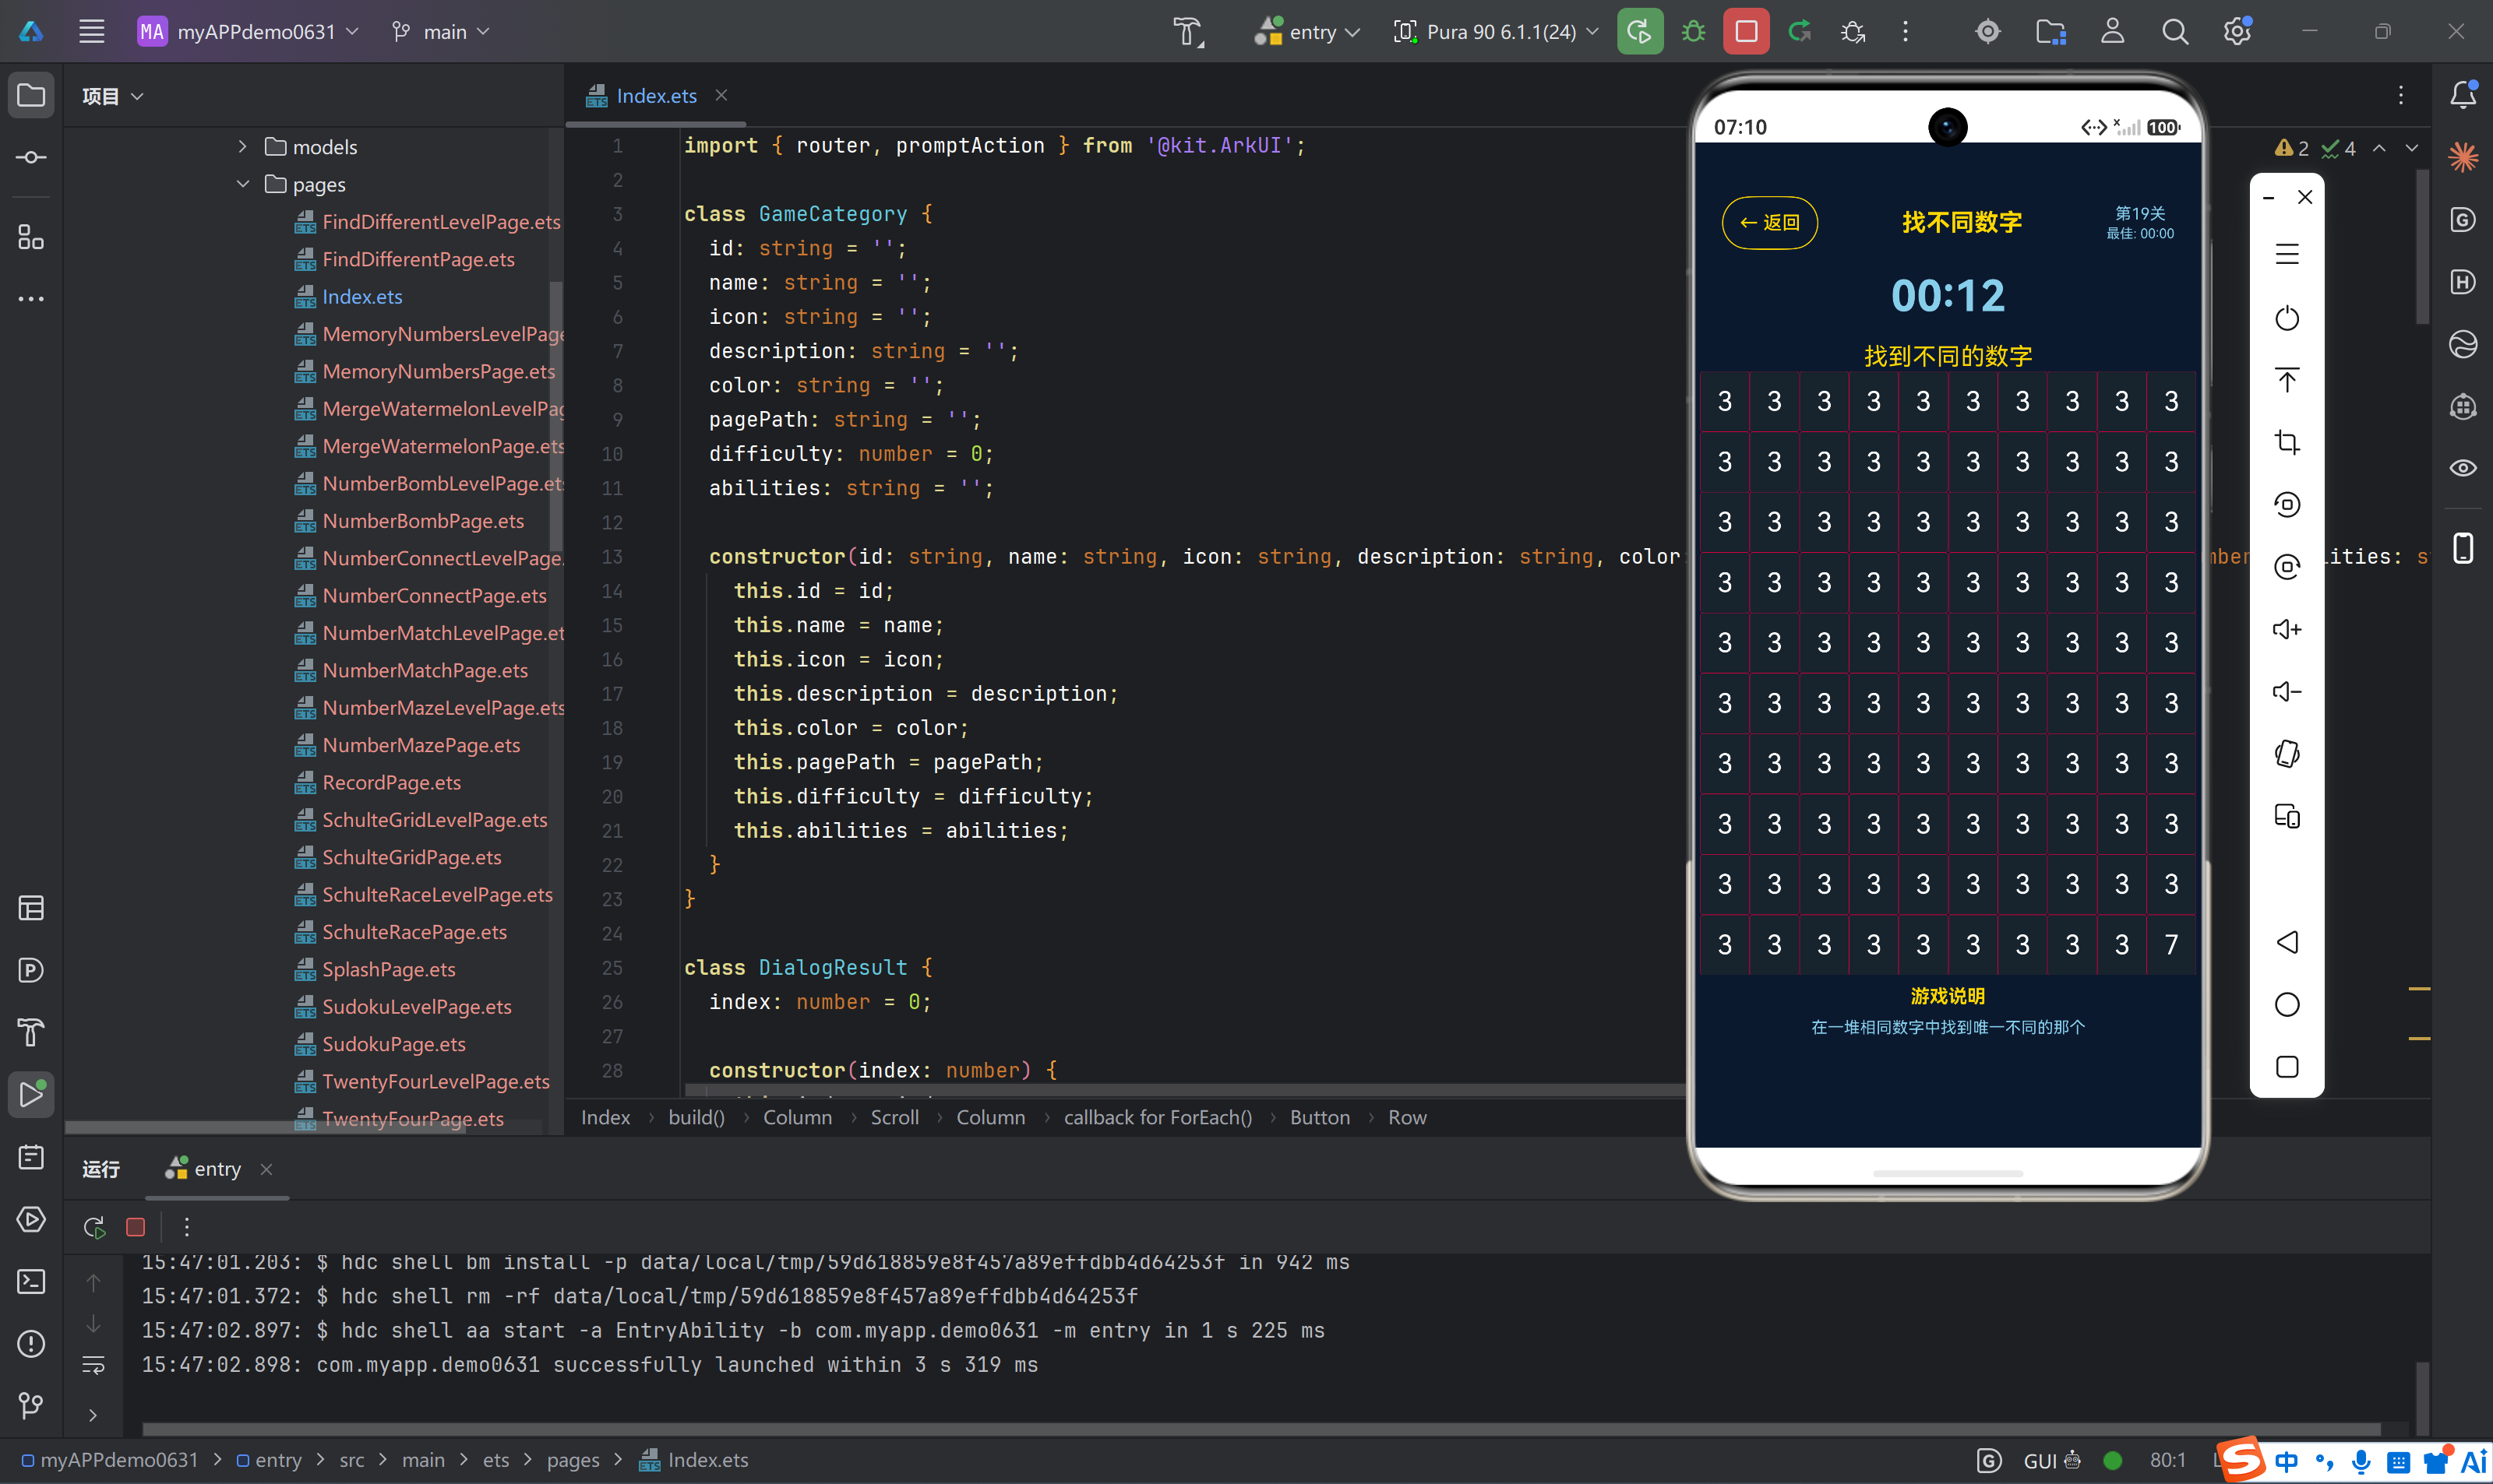This screenshot has height=1484, width=2493.
Task: Open Search Everywhere magnifier
Action: click(2174, 31)
